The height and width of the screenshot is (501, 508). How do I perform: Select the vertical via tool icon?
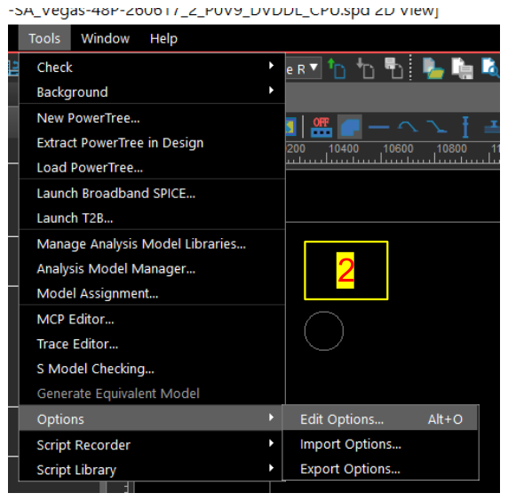(x=465, y=127)
